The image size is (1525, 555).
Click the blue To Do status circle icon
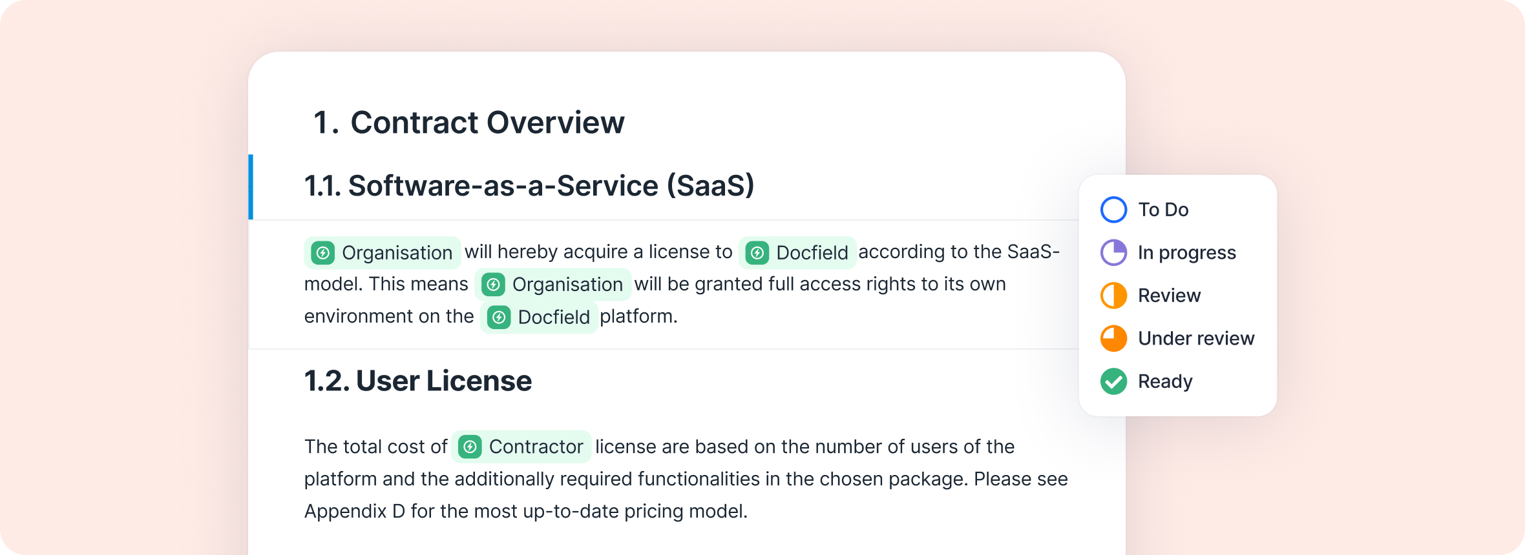pyautogui.click(x=1113, y=210)
